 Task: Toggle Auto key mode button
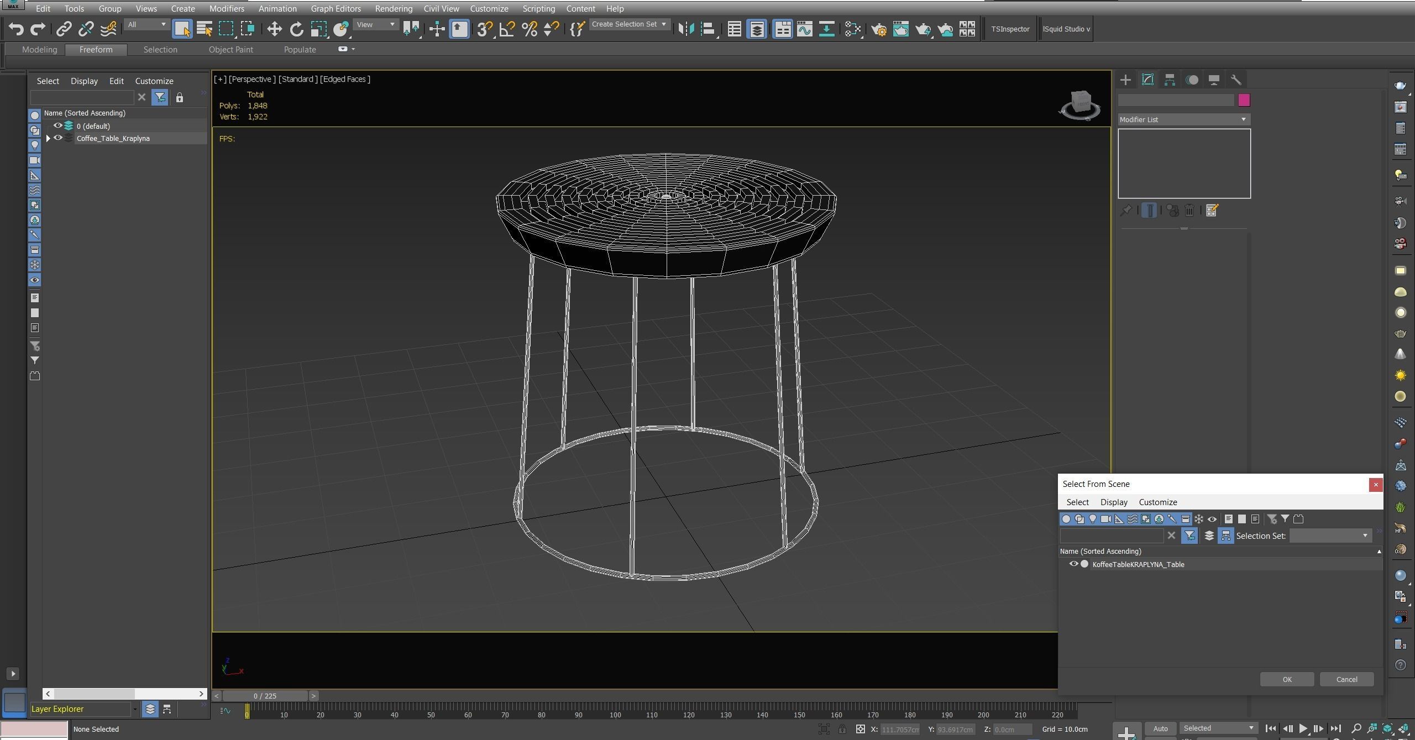click(x=1160, y=728)
